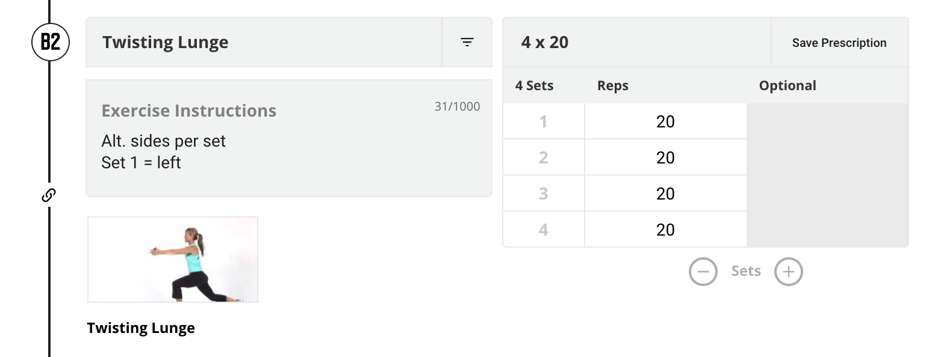The width and height of the screenshot is (926, 357).
Task: Select the Twisting Lunge exercise name field
Action: coord(264,42)
